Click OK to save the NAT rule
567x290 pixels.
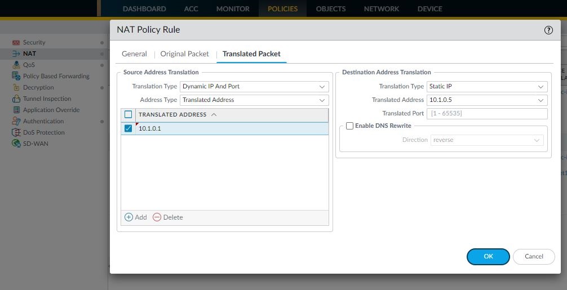click(488, 256)
